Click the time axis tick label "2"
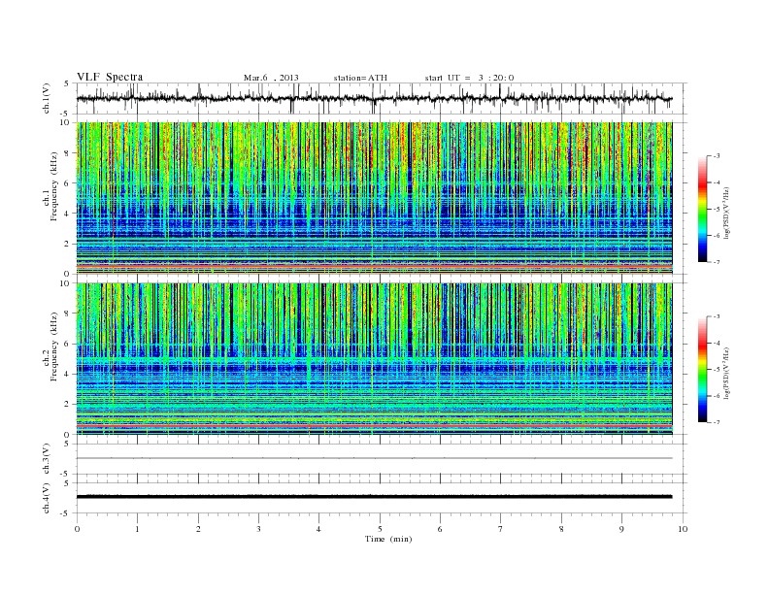Screen dimensions: 769x594 coord(198,529)
